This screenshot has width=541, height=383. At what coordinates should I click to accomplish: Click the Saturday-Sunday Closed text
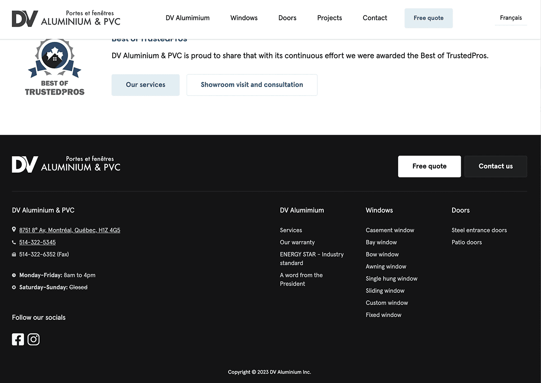click(53, 287)
